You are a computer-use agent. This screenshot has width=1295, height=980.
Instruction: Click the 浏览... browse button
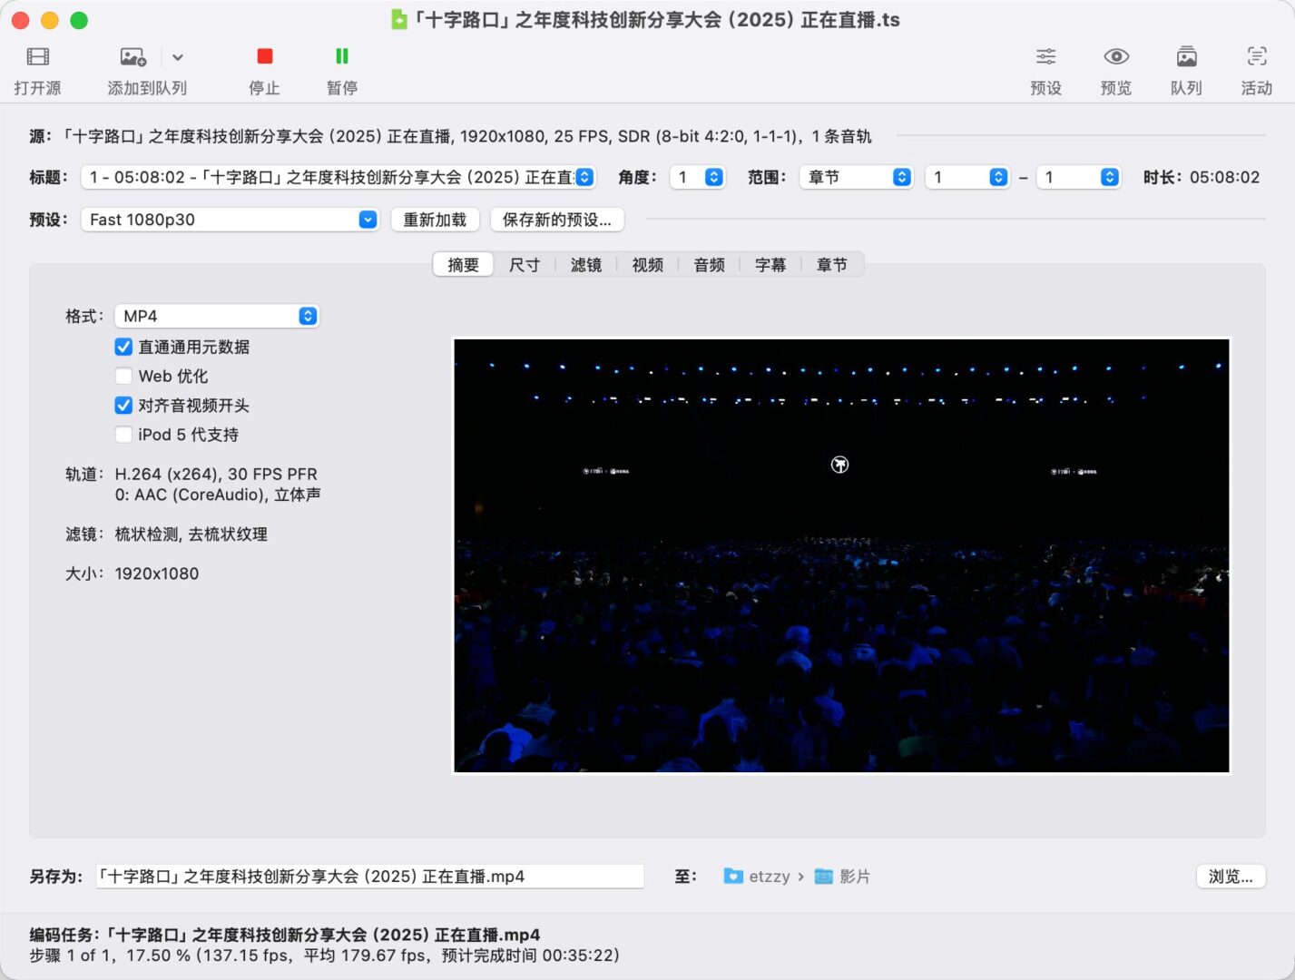pyautogui.click(x=1231, y=877)
